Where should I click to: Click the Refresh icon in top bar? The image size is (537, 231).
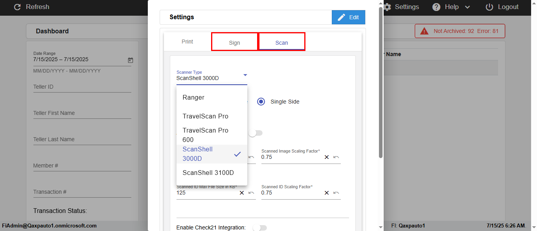(17, 7)
